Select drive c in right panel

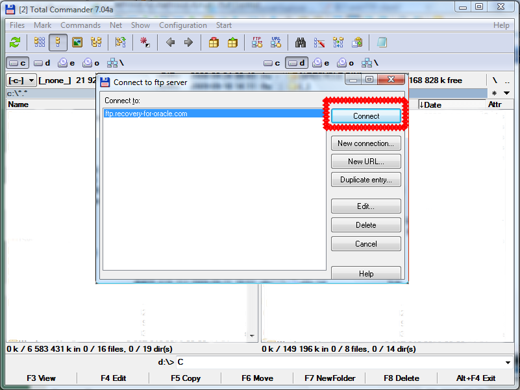tap(272, 63)
